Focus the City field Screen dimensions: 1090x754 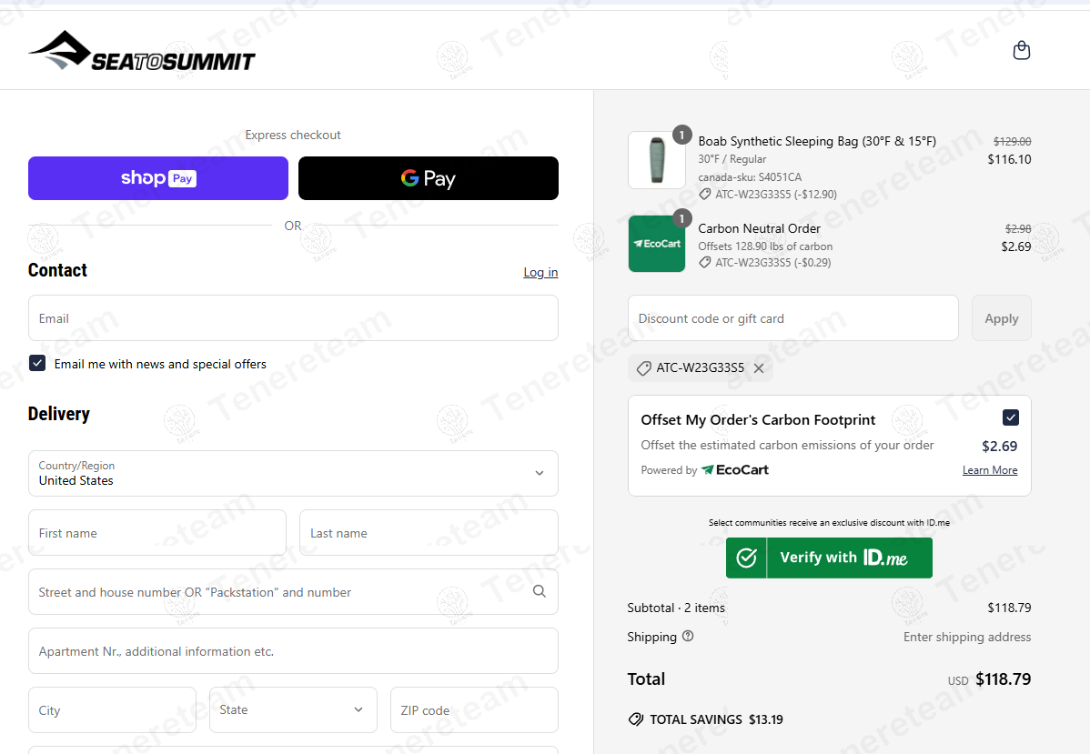112,710
